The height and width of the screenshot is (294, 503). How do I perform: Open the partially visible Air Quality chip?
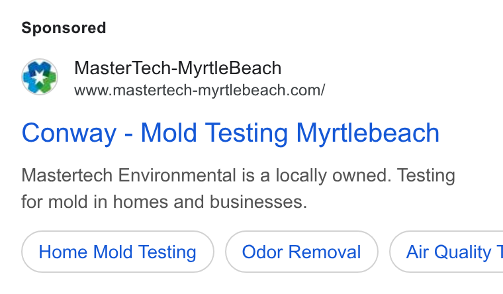click(x=447, y=252)
